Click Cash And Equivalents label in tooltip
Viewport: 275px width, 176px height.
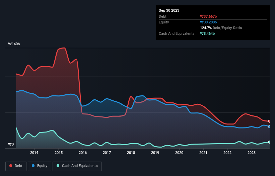[177, 33]
